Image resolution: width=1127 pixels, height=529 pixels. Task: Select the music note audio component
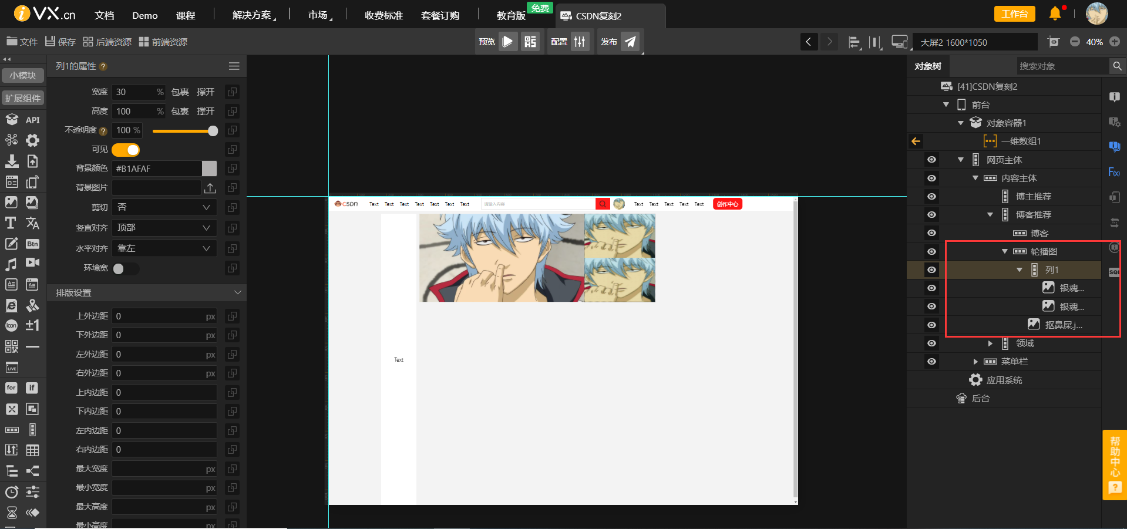point(11,264)
